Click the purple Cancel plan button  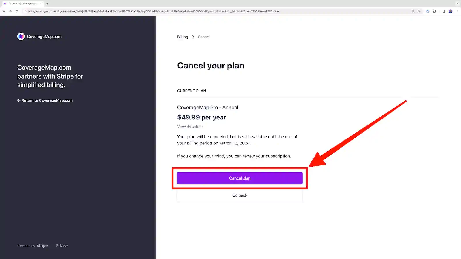239,178
